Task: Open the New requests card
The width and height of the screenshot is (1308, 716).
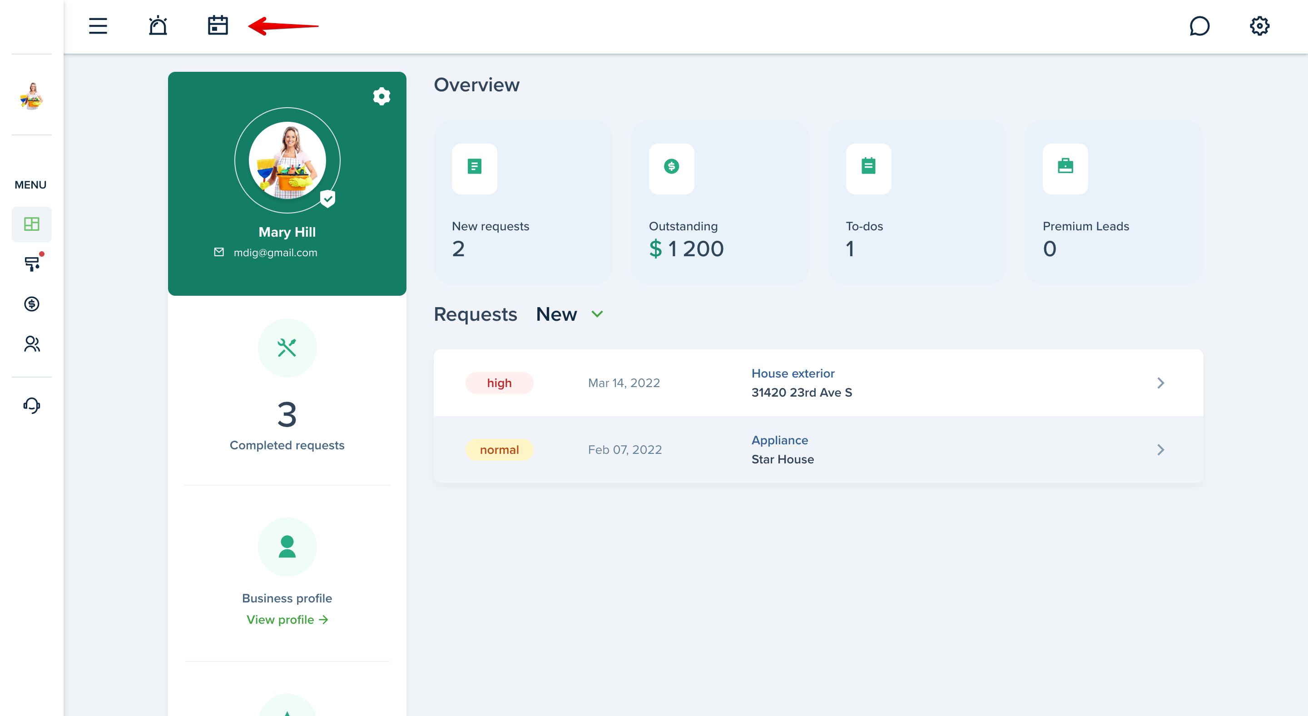Action: tap(523, 202)
